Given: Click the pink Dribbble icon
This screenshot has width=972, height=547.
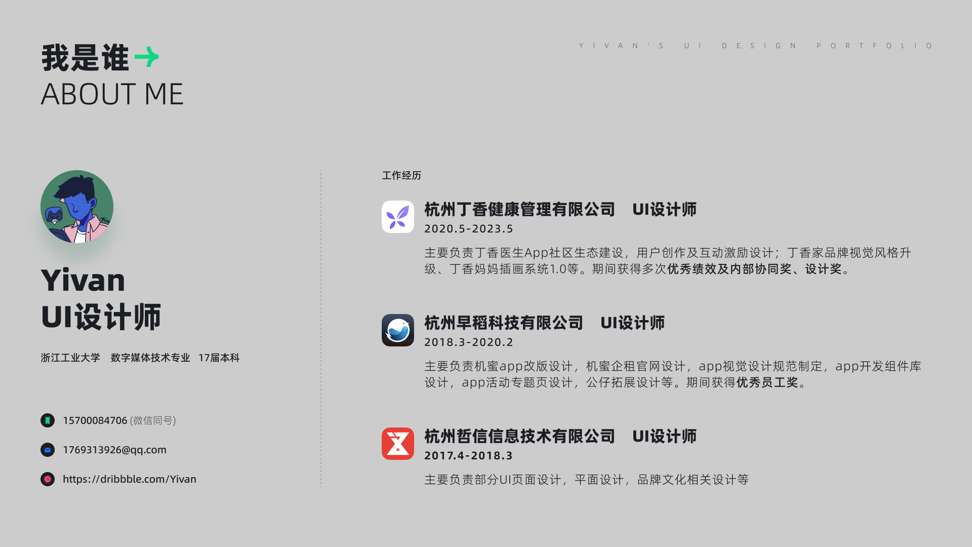Looking at the screenshot, I should tap(48, 479).
